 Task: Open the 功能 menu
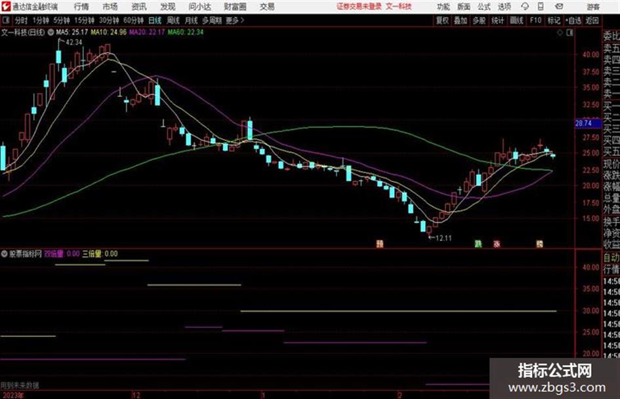pyautogui.click(x=444, y=7)
